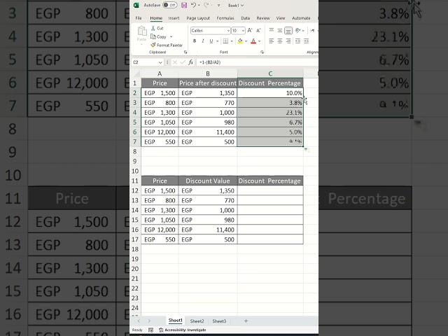The image size is (448, 336).
Task: Open the Formulas ribbon tab
Action: point(225,17)
